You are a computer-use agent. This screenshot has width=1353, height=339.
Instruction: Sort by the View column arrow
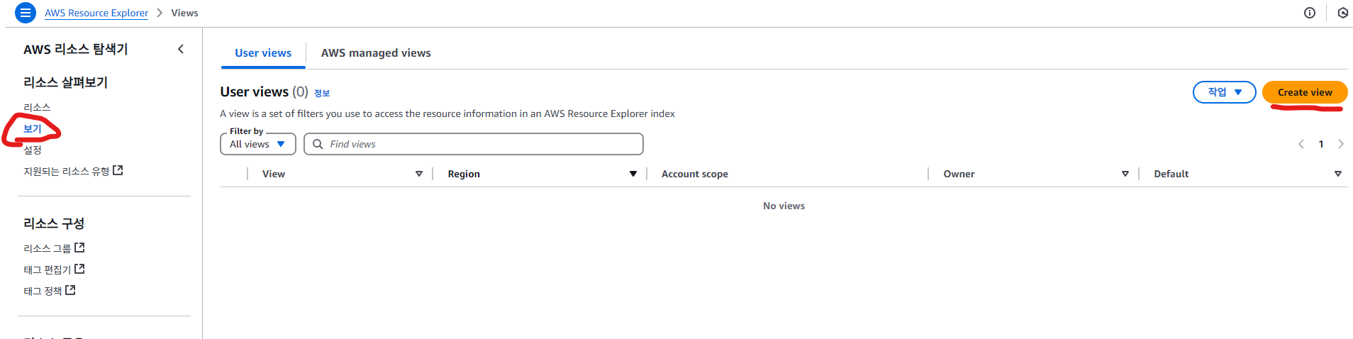(419, 174)
